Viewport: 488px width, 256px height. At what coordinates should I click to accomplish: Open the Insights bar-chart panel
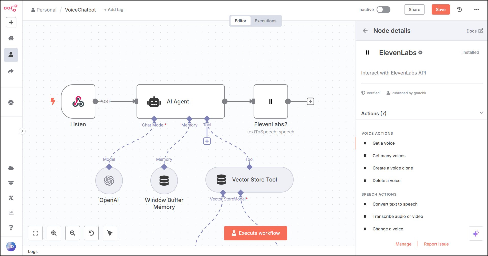coord(11,212)
